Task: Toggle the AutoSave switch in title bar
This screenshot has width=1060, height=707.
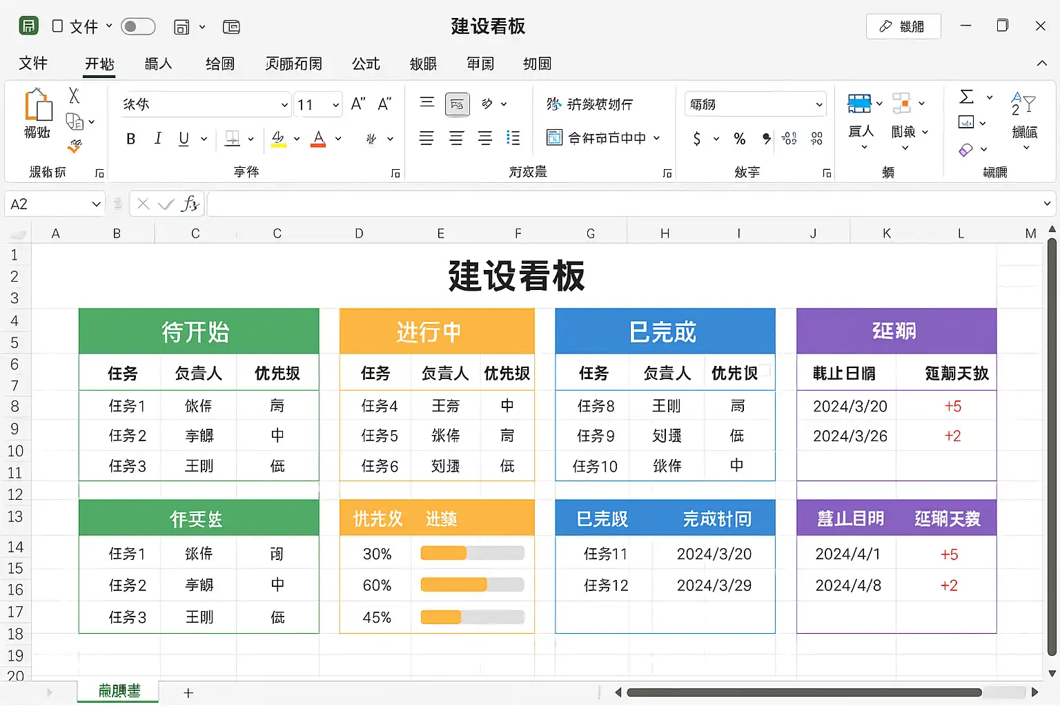Action: pyautogui.click(x=138, y=27)
